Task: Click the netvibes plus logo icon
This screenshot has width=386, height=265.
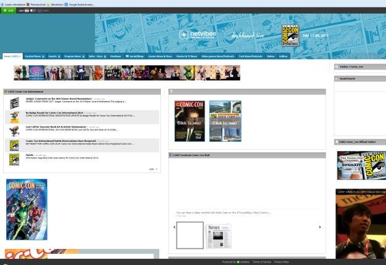Action: [184, 35]
